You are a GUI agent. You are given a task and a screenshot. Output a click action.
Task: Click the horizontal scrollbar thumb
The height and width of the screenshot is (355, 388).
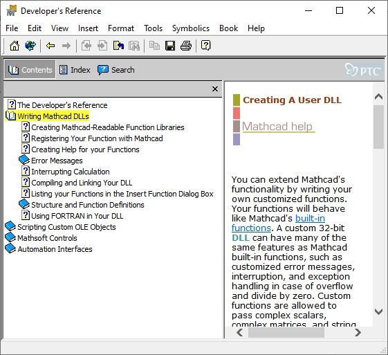[286, 332]
